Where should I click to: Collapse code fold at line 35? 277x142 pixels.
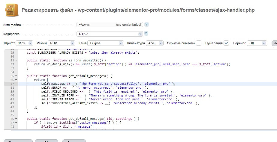click(x=16, y=76)
